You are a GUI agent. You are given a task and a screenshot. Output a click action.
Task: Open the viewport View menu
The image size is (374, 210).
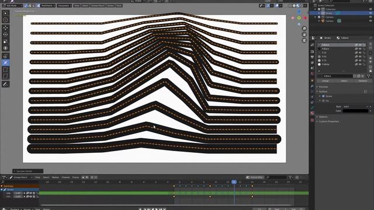click(77, 5)
